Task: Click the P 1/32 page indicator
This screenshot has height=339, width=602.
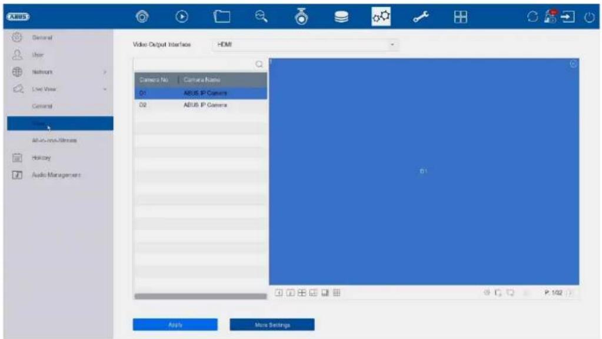Action: [x=553, y=293]
